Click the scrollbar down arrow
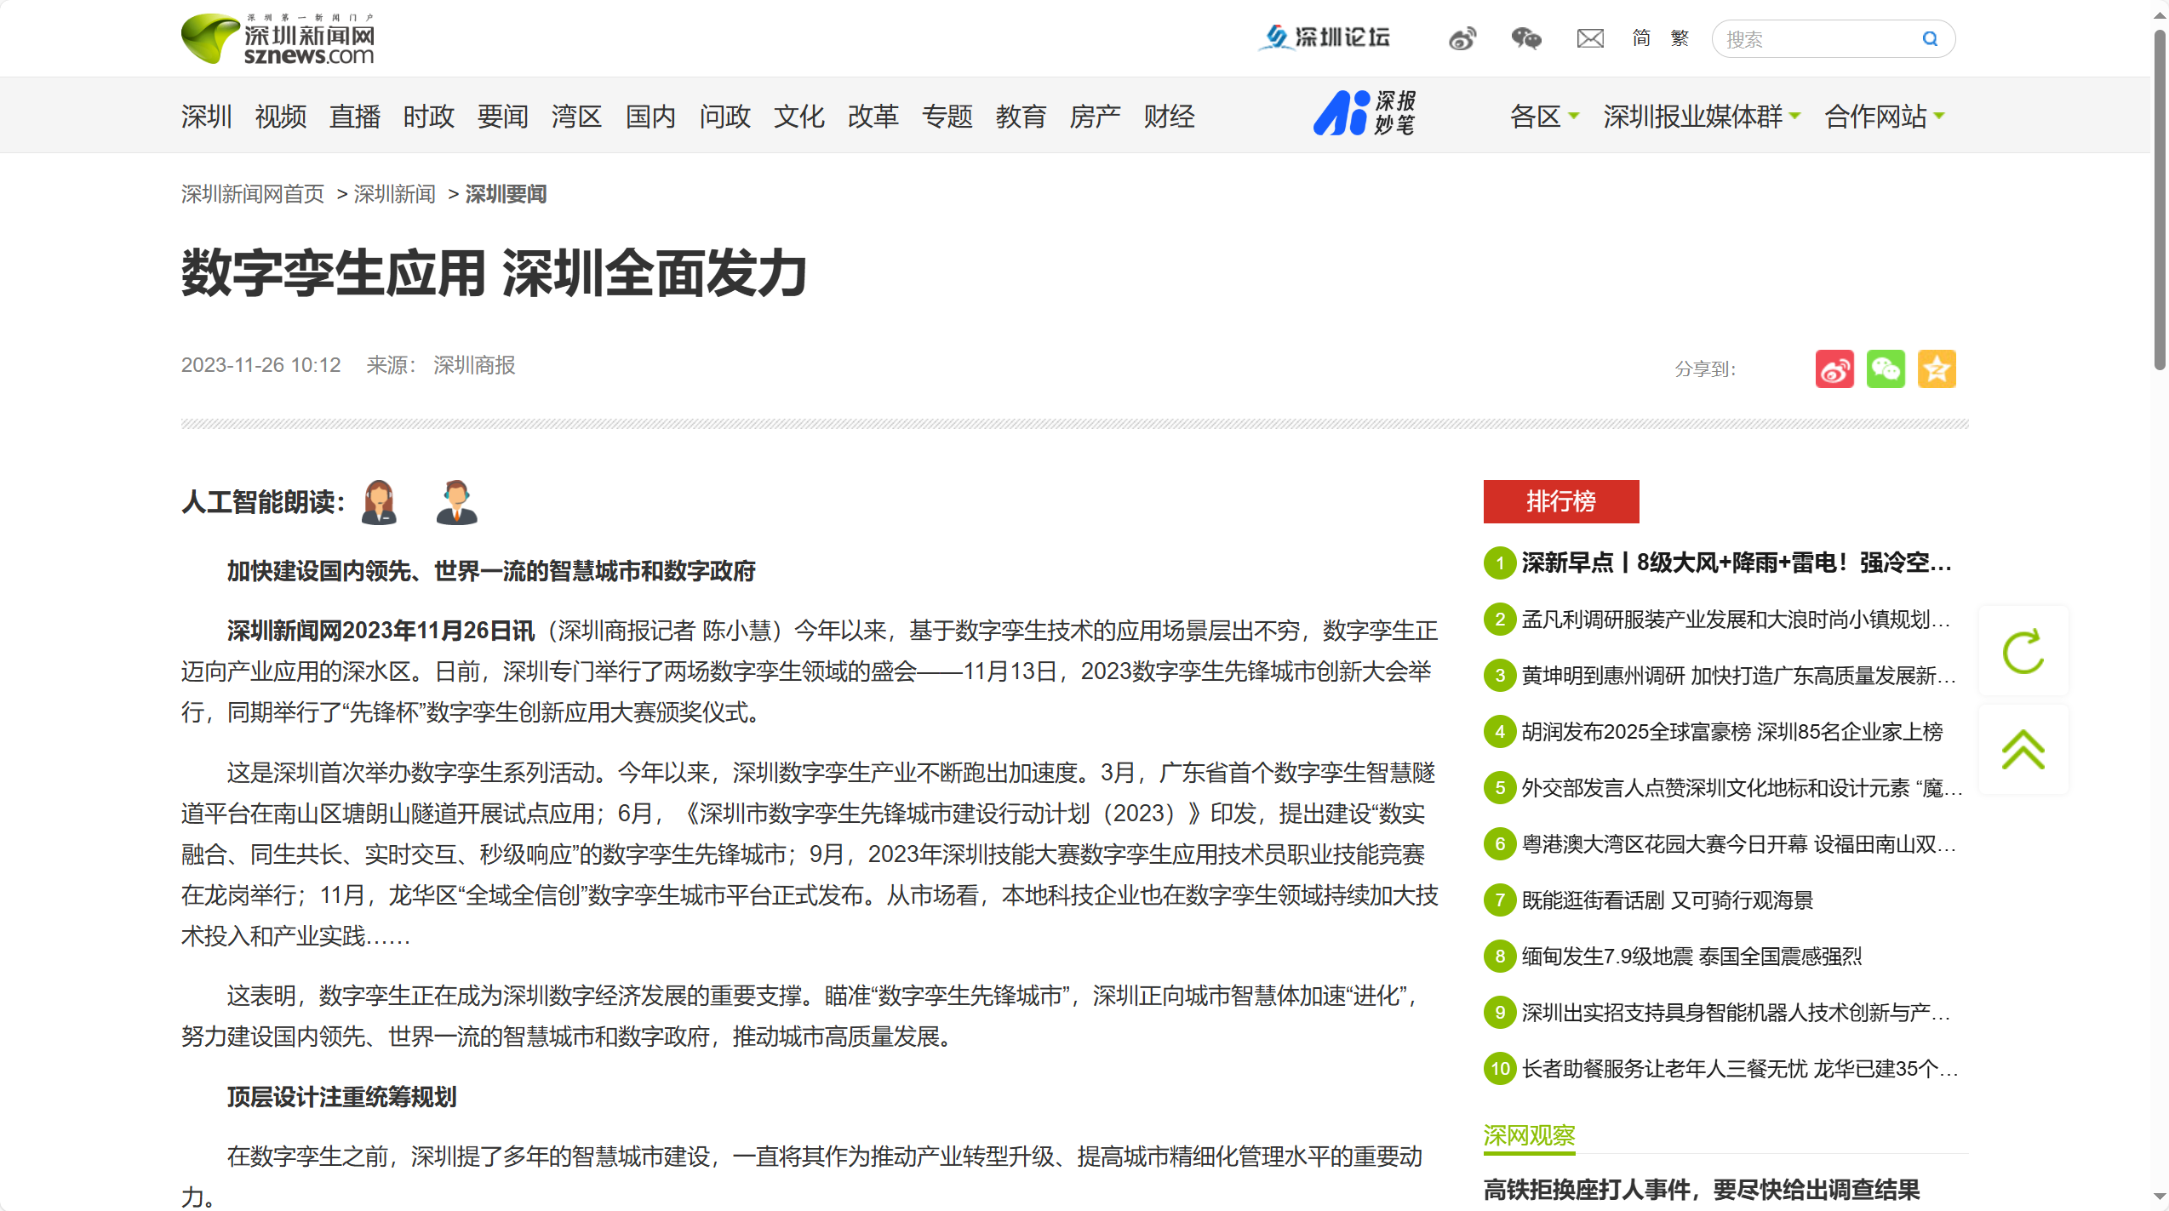2169x1211 pixels. pyautogui.click(x=2160, y=1196)
